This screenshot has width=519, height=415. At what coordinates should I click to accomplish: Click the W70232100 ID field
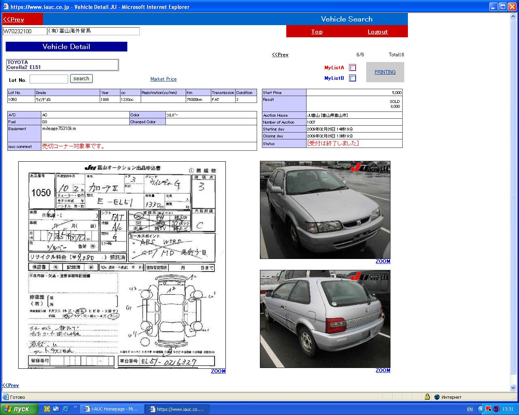[25, 31]
